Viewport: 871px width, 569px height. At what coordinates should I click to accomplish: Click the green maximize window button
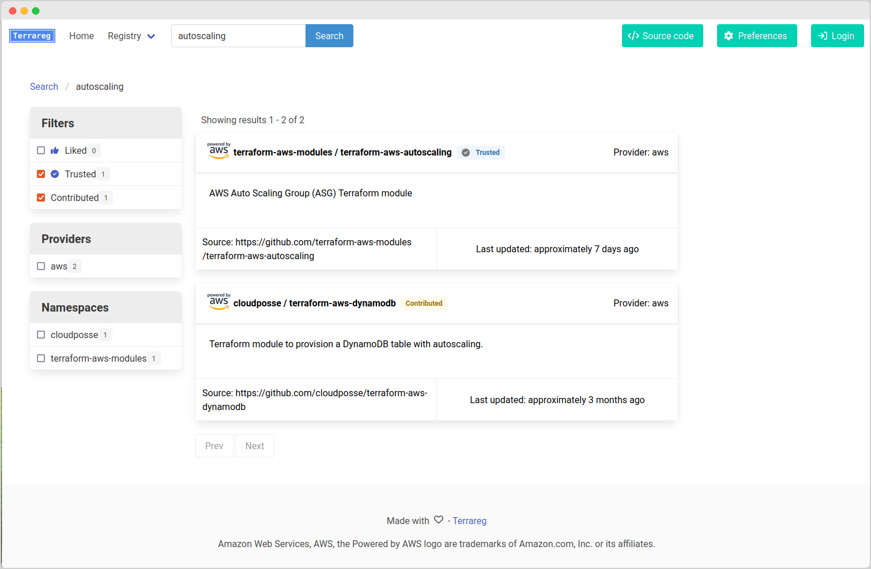[36, 11]
